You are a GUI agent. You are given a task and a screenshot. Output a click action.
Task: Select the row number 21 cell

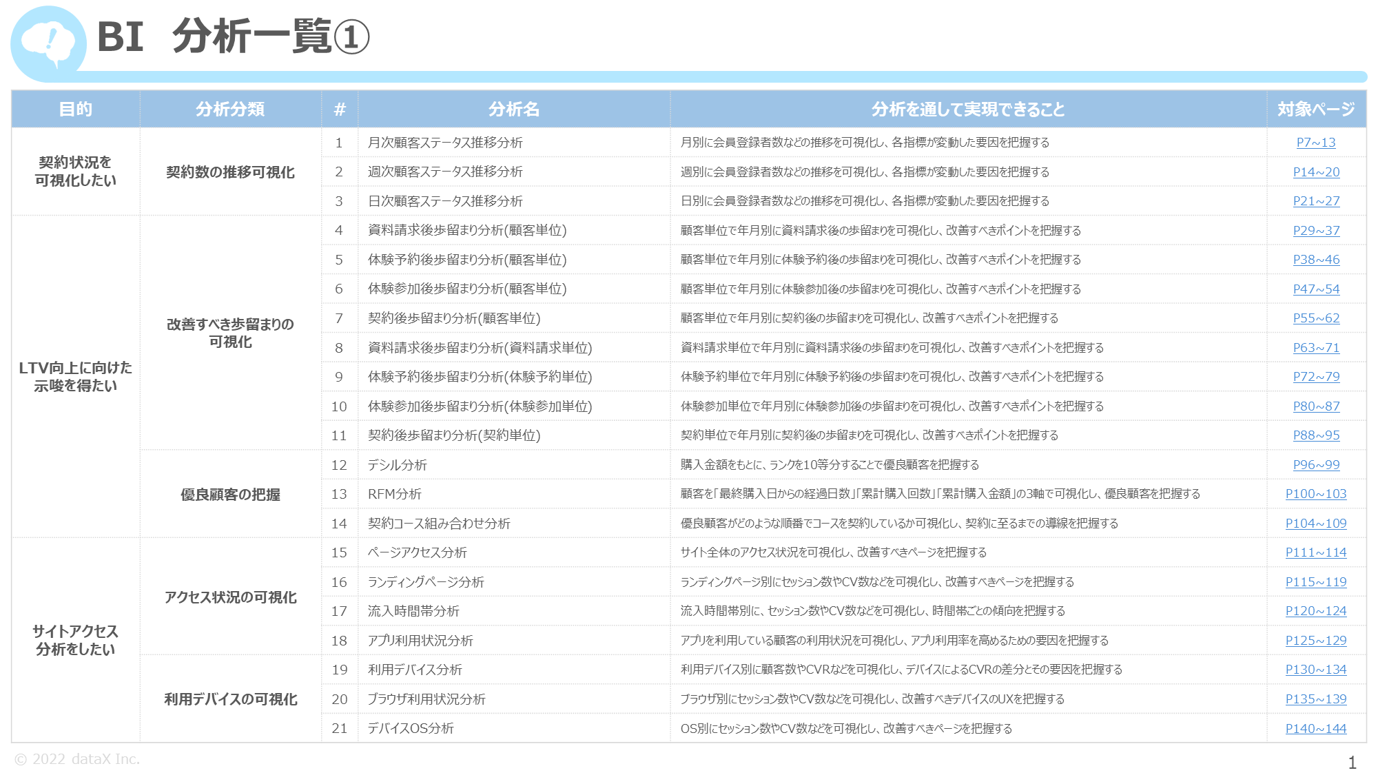[x=340, y=728]
